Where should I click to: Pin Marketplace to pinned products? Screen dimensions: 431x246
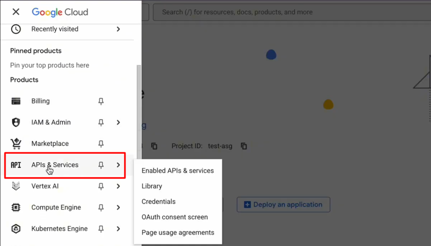point(101,144)
